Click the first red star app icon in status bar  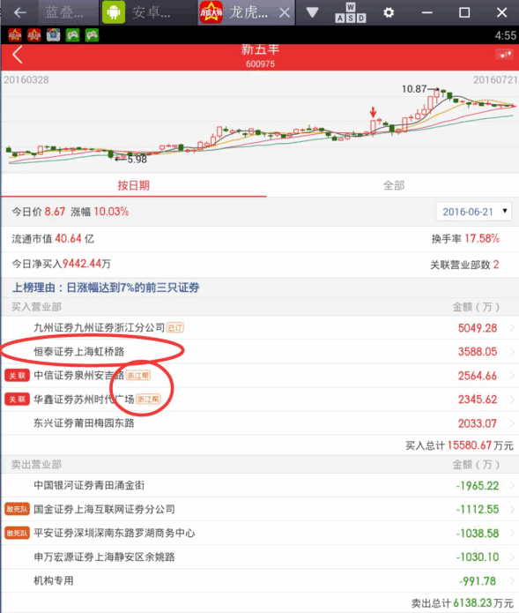15,35
